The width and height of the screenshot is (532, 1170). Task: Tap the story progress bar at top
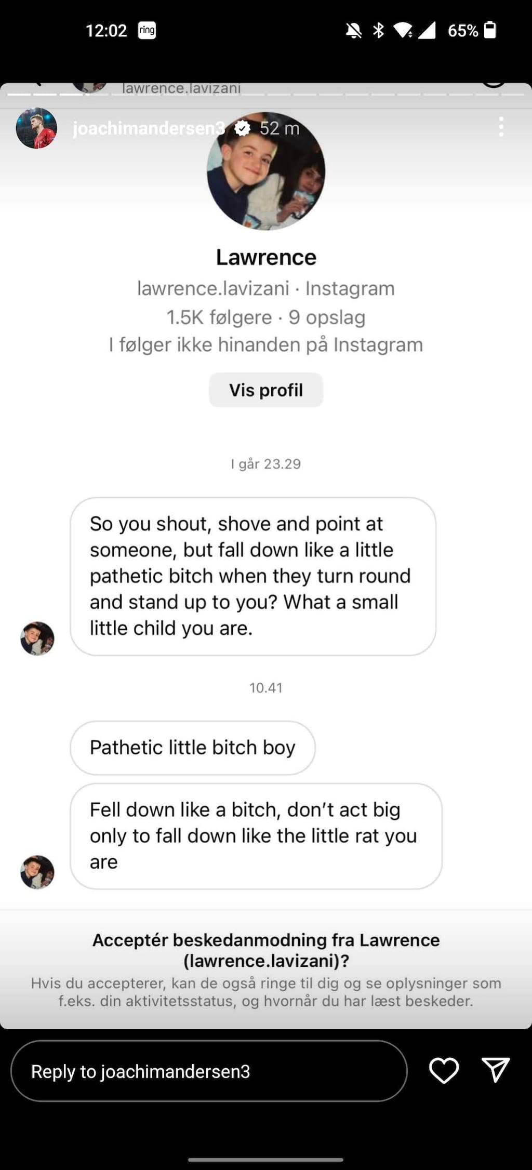[x=266, y=95]
